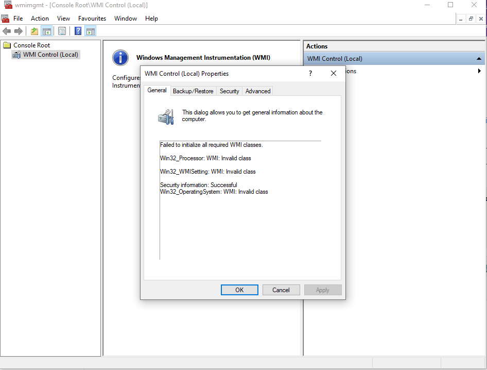Click the wmimgmt title bar icon
Viewport: 487px width, 370px height.
pyautogui.click(x=8, y=5)
